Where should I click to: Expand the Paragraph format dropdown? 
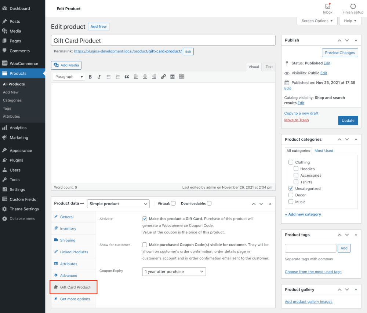(69, 77)
